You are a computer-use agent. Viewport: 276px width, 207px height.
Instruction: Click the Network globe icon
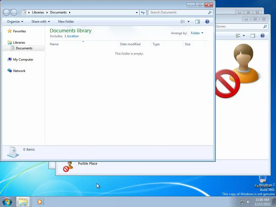click(9, 71)
